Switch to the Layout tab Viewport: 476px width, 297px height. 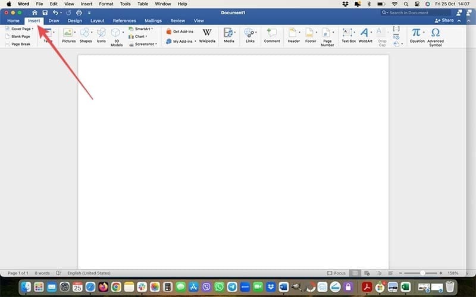coord(98,21)
